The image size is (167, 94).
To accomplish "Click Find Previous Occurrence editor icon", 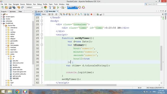I will [x=64, y=14].
